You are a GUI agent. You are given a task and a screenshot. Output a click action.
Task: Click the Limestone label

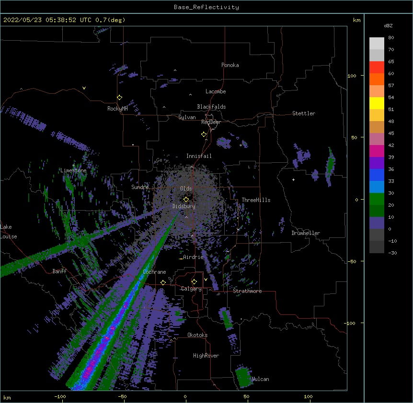click(x=73, y=170)
